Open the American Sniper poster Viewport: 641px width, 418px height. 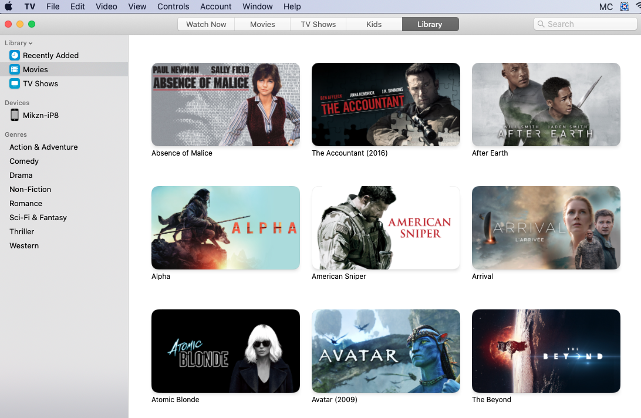[386, 228]
